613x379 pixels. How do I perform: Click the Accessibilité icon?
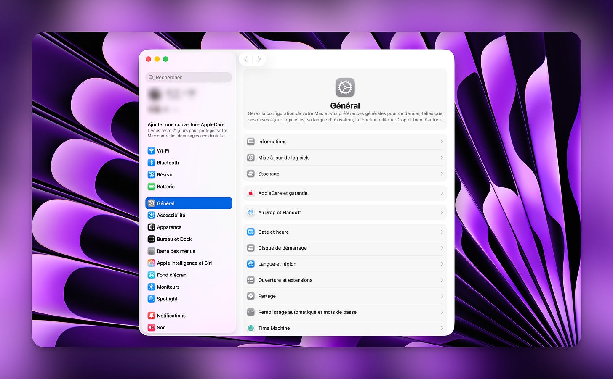[x=152, y=215]
